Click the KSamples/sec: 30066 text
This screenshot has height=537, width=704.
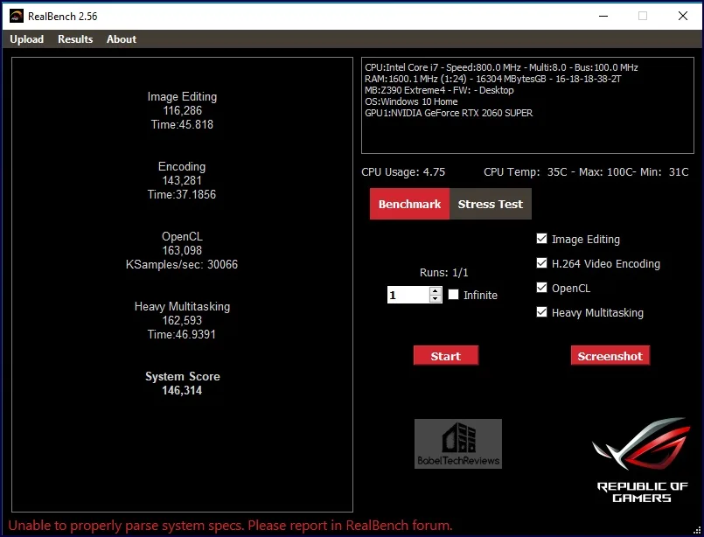tap(182, 264)
